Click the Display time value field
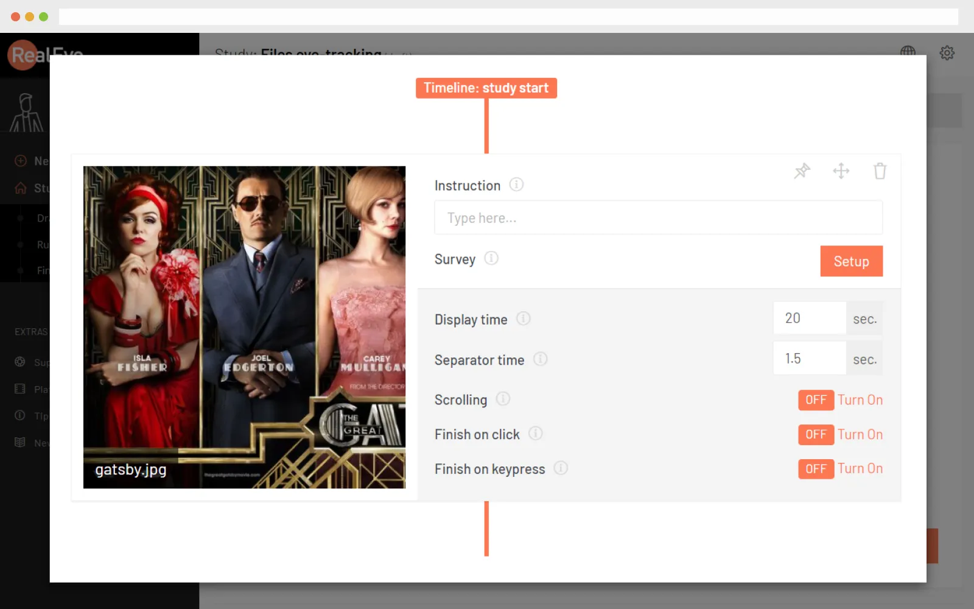Image resolution: width=974 pixels, height=609 pixels. point(809,319)
